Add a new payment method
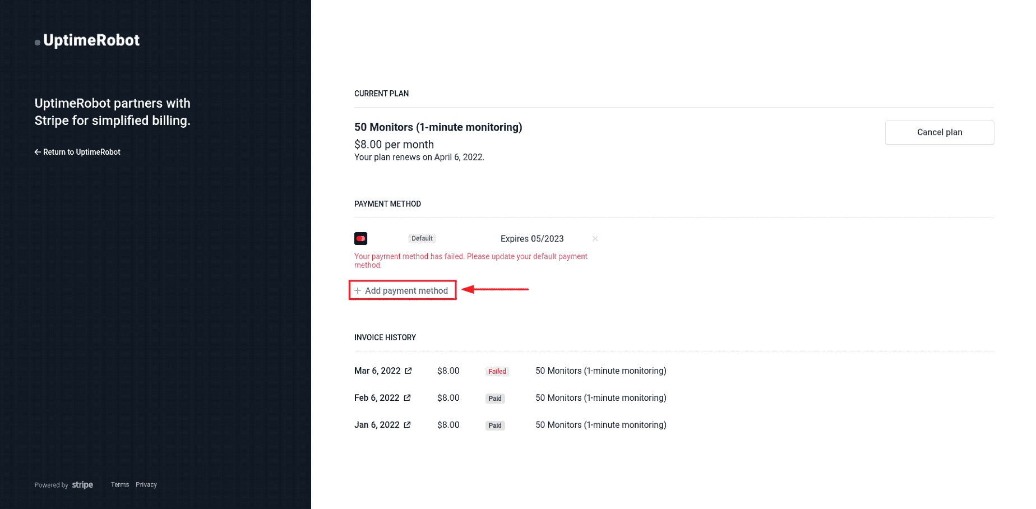The width and height of the screenshot is (1036, 509). (x=402, y=290)
